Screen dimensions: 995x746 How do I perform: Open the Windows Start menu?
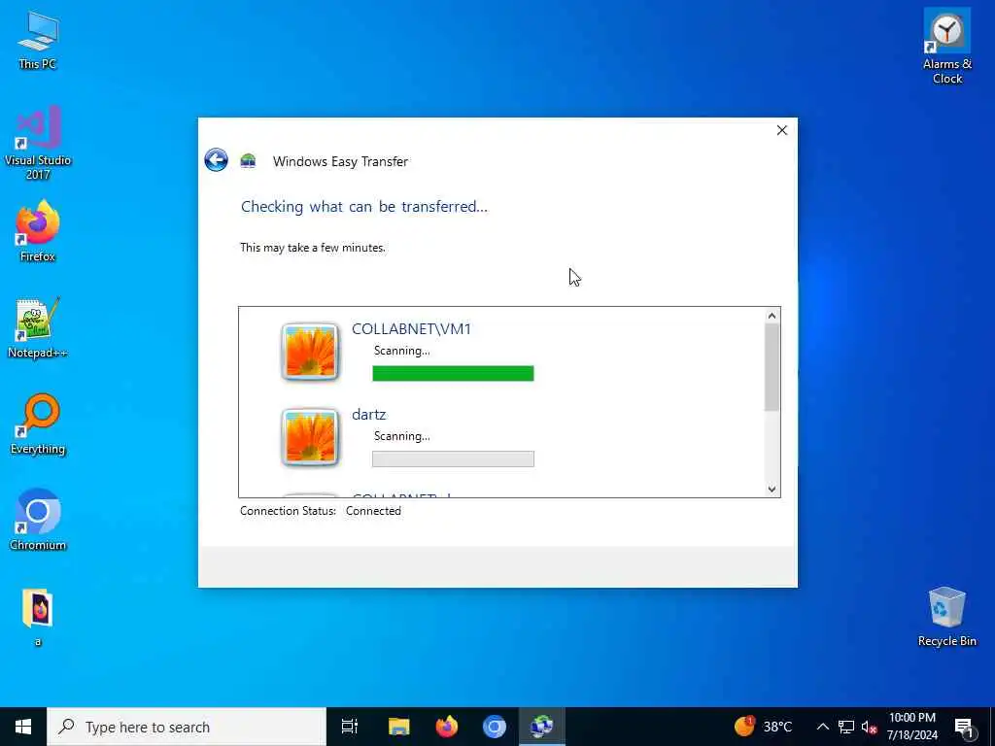(23, 727)
